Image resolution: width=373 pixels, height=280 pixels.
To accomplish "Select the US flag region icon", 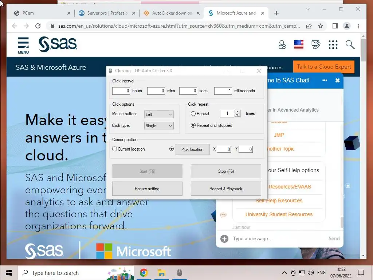I will pyautogui.click(x=299, y=44).
